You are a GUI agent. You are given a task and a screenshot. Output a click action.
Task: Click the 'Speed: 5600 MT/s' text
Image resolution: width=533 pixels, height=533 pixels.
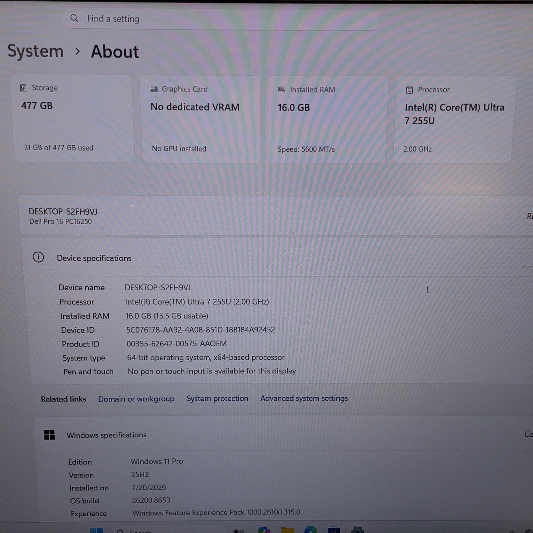[x=306, y=149]
